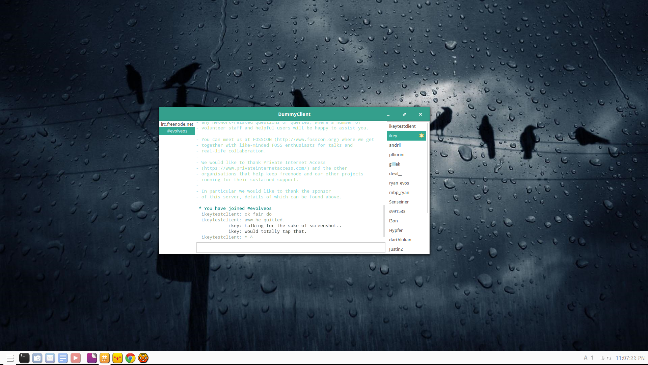This screenshot has width=648, height=365.
Task: Click the keyboard layout A indicator
Action: coord(586,358)
